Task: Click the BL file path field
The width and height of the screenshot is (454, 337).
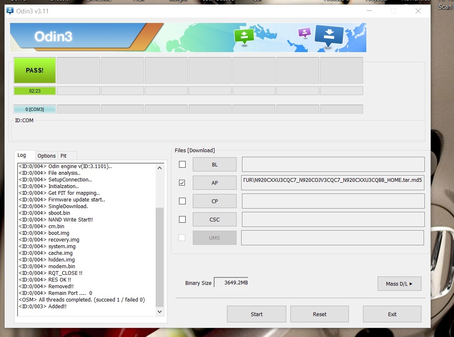Action: 333,164
